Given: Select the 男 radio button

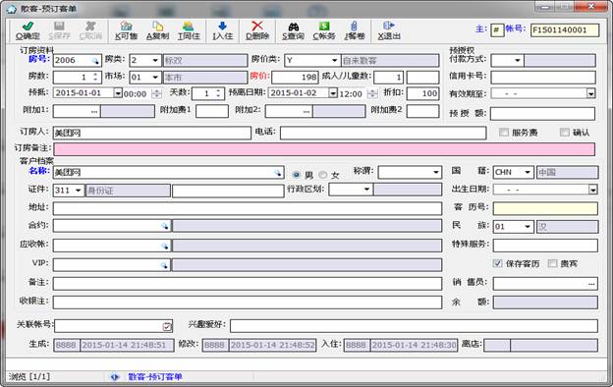Looking at the screenshot, I should (x=297, y=175).
